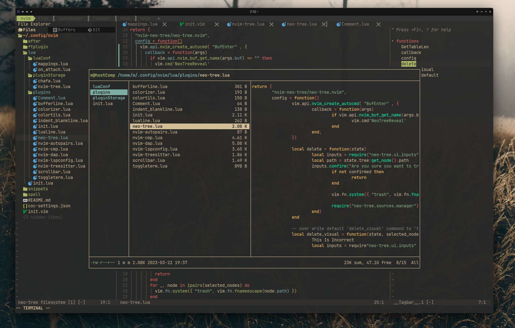Click JSON braces icon beside coc-settings.json
515x328 pixels.
point(25,206)
